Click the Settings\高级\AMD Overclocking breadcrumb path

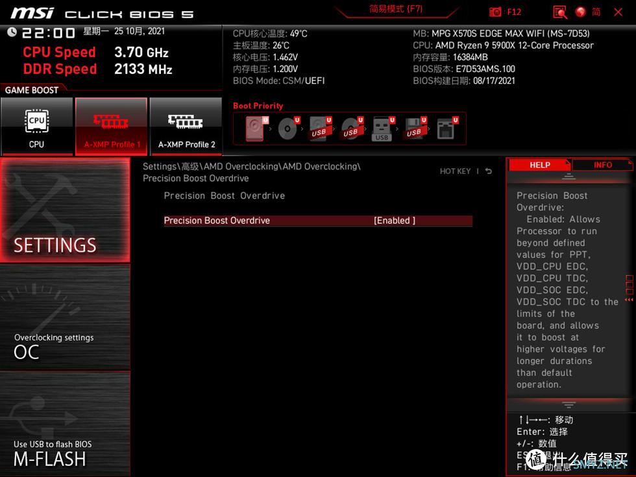pos(252,173)
